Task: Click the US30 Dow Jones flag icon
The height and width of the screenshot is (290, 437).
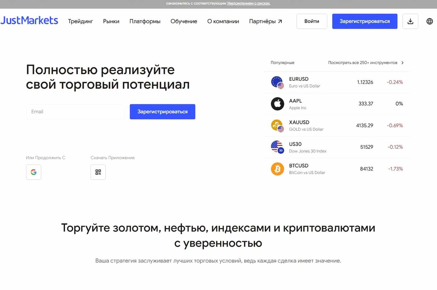Action: pos(277,147)
